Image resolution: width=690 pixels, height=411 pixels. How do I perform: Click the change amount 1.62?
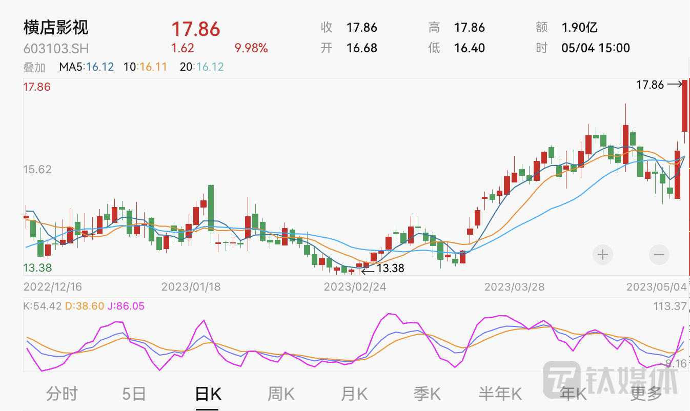(x=182, y=48)
